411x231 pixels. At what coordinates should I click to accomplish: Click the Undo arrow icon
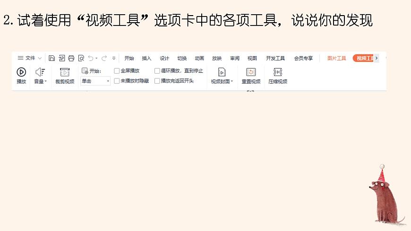pyautogui.click(x=91, y=58)
